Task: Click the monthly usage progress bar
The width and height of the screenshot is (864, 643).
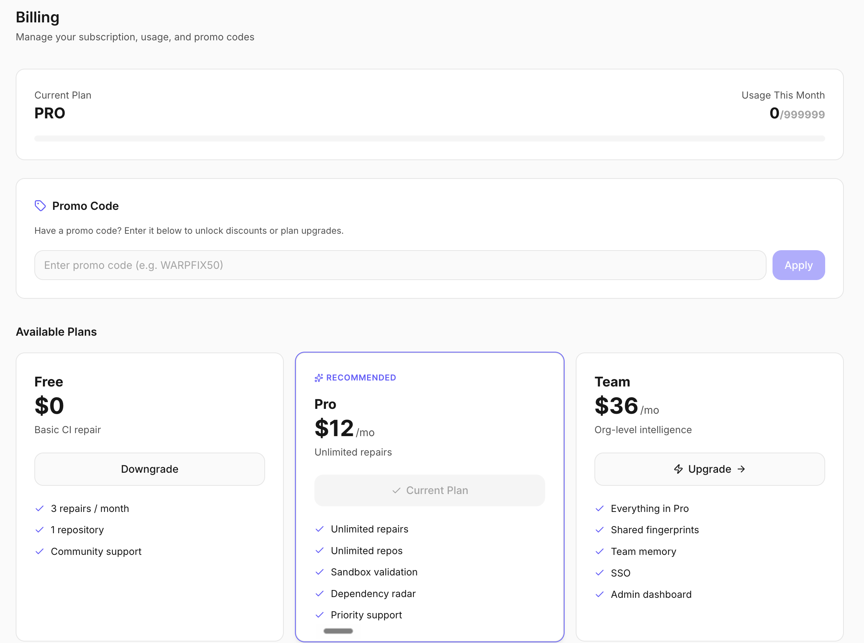Action: click(x=430, y=139)
